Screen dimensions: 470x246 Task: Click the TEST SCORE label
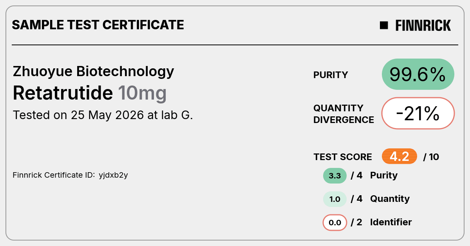pos(343,157)
